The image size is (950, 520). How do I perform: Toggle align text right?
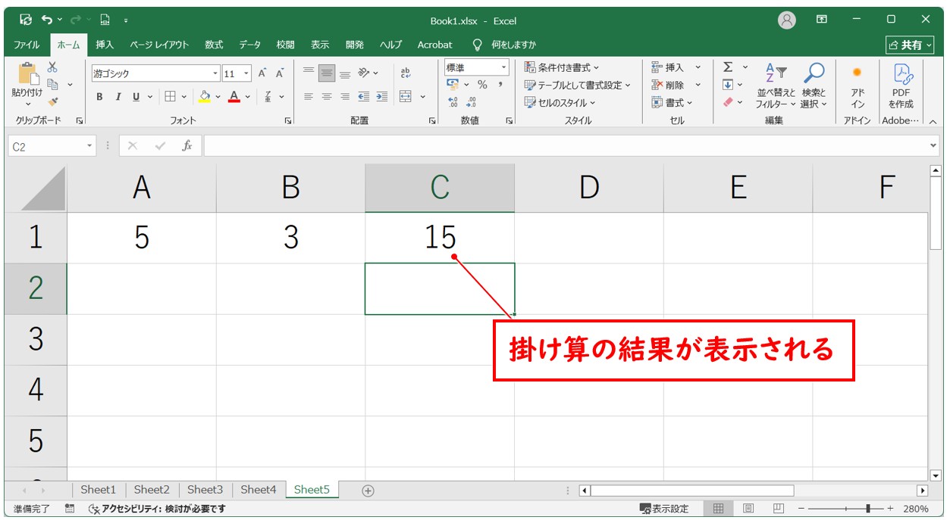point(345,96)
